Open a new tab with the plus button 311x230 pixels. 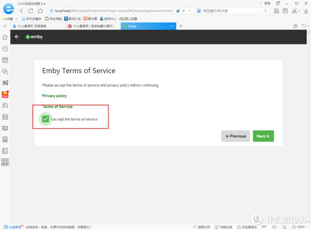pyautogui.click(x=181, y=26)
